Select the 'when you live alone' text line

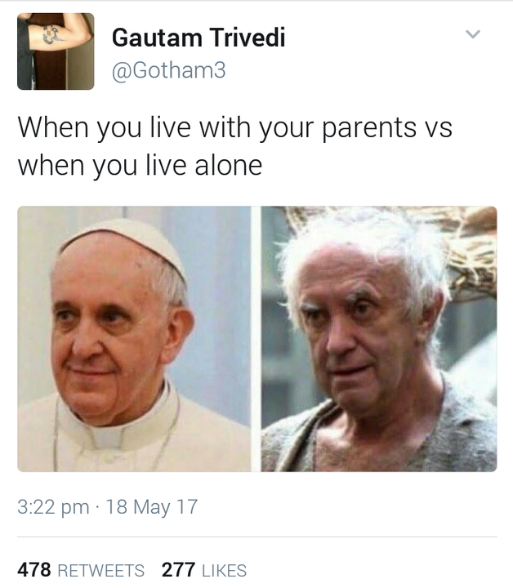[140, 165]
